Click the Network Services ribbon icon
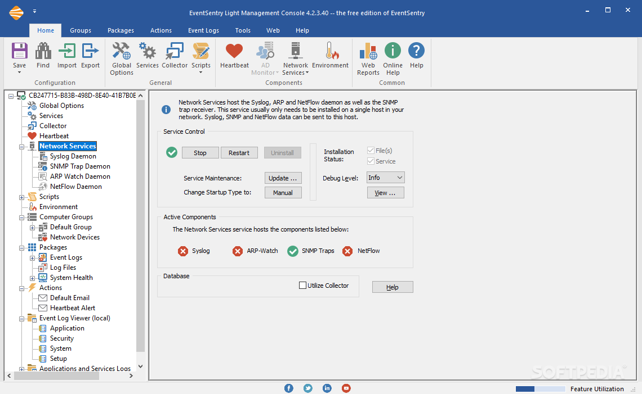This screenshot has height=394, width=642. click(x=295, y=51)
